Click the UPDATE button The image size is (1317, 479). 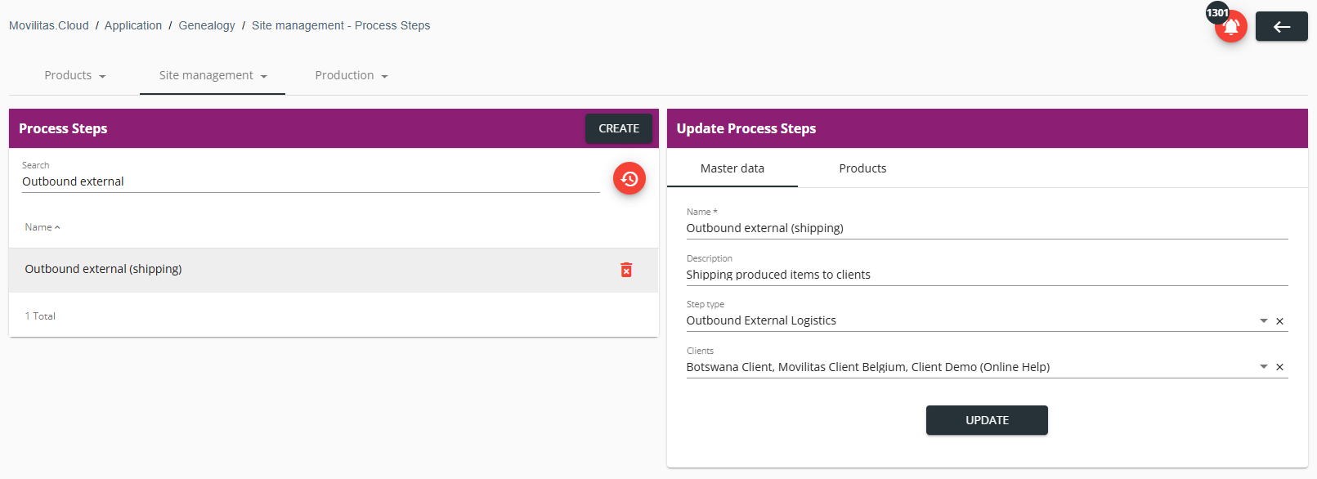(x=987, y=420)
